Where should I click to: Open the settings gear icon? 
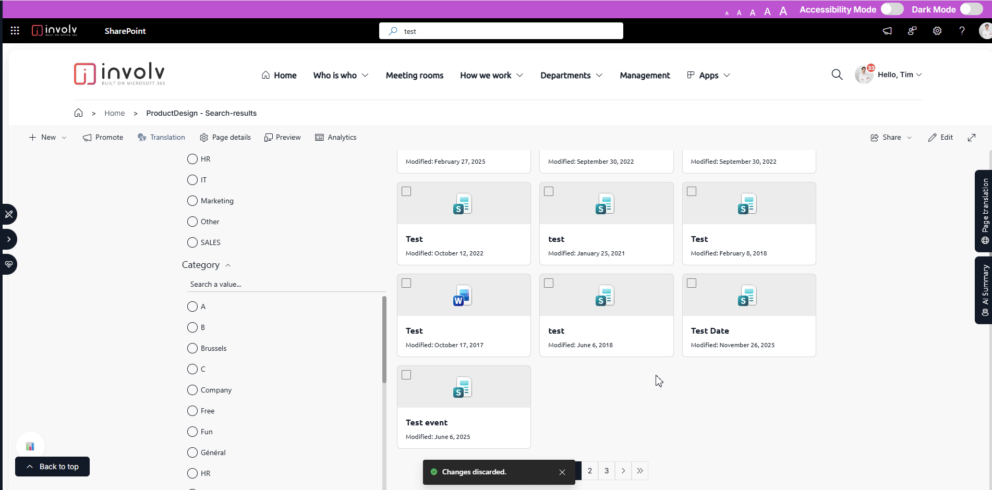tap(937, 31)
